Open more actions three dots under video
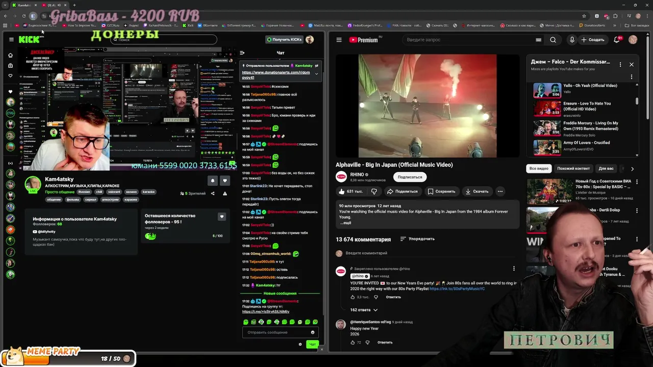The height and width of the screenshot is (367, 653). (x=500, y=191)
